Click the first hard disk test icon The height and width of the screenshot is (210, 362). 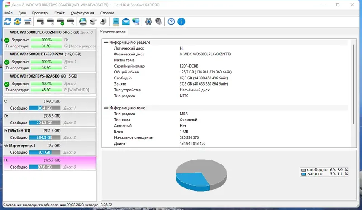tap(40, 22)
